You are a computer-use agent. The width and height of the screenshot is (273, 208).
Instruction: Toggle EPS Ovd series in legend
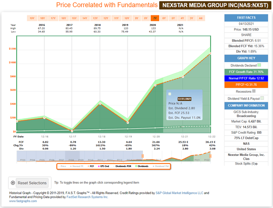(x=104, y=166)
